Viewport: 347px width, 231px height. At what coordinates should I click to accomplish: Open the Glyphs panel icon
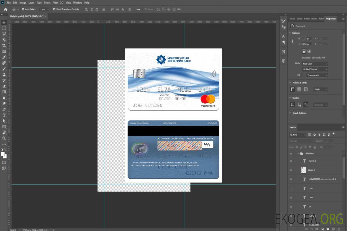click(283, 52)
